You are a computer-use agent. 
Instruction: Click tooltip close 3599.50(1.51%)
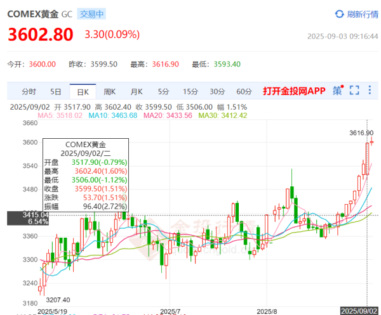tap(101, 189)
